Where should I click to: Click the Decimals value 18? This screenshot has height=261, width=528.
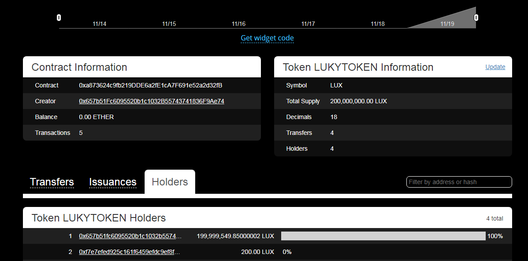pos(334,117)
